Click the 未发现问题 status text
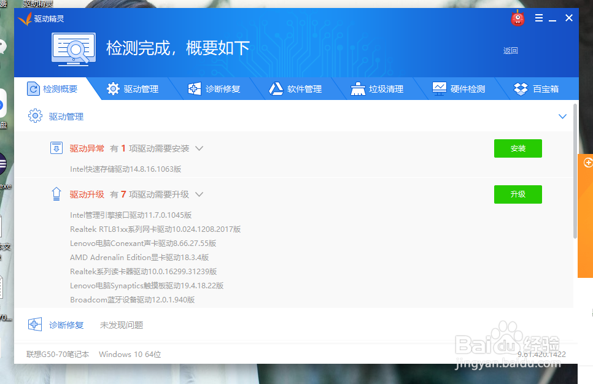593x384 pixels. pyautogui.click(x=122, y=325)
